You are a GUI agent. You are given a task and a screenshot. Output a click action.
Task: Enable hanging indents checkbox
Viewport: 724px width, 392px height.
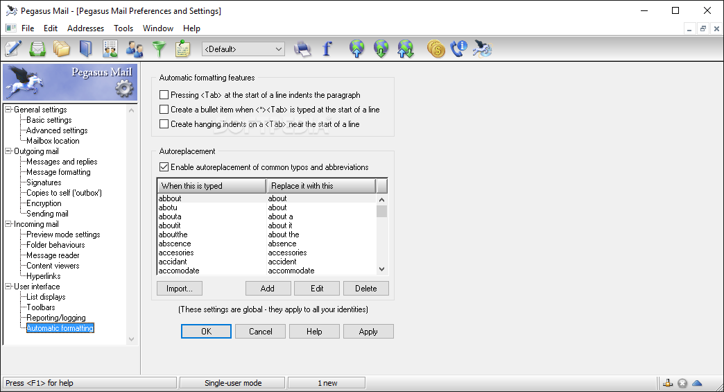pos(164,123)
